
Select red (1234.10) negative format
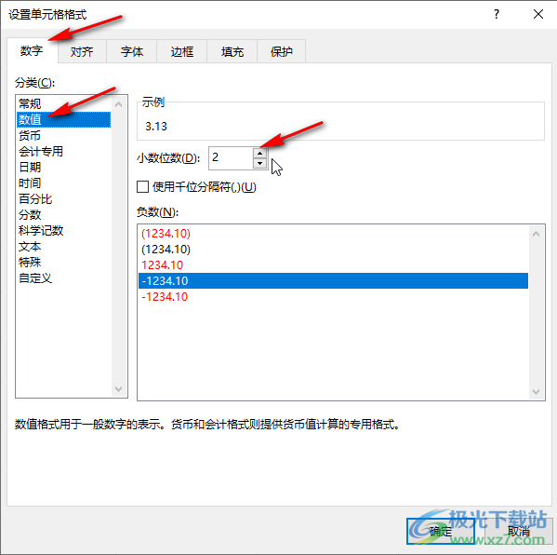[x=333, y=234]
